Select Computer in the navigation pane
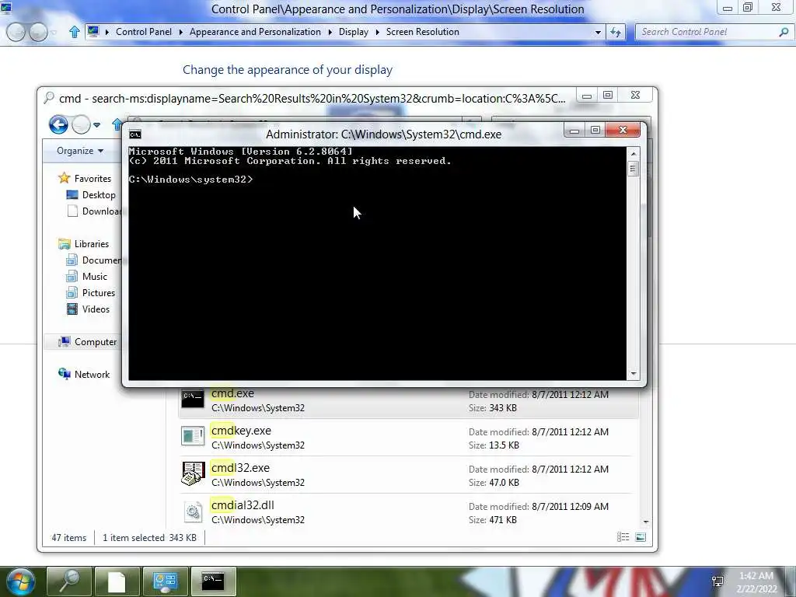The width and height of the screenshot is (796, 597). click(96, 342)
